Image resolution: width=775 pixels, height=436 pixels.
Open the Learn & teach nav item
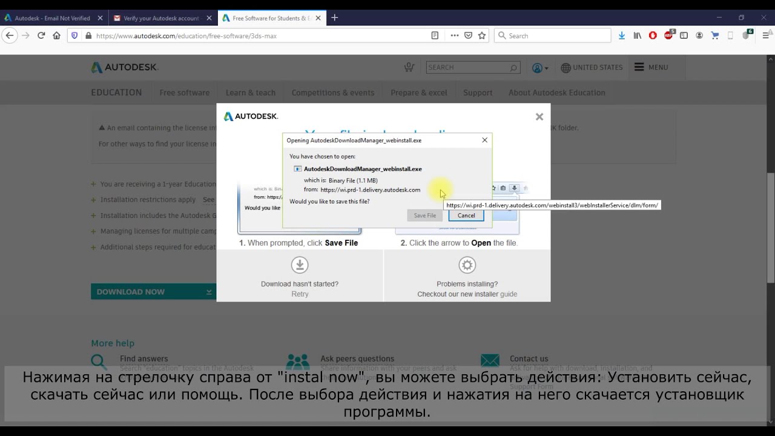[251, 93]
